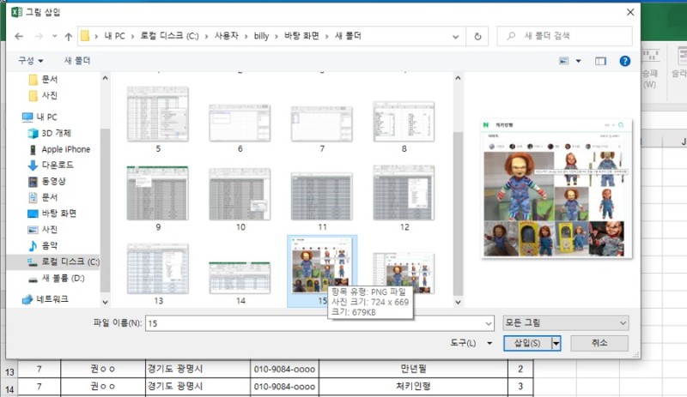The height and width of the screenshot is (397, 687).
Task: Open 사진 under 내 PC
Action: [43, 229]
